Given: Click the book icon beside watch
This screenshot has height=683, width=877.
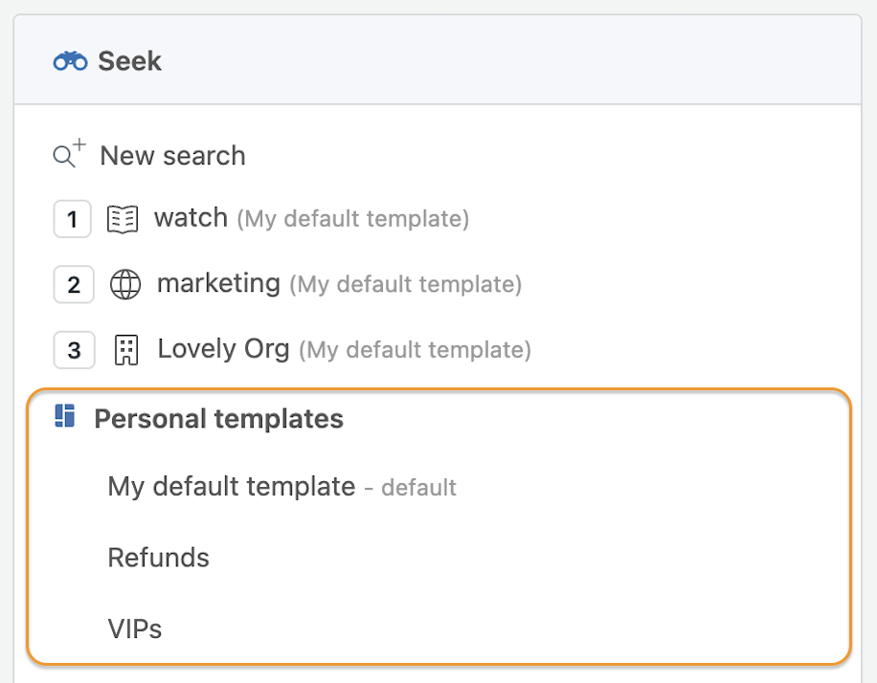Looking at the screenshot, I should pyautogui.click(x=123, y=219).
